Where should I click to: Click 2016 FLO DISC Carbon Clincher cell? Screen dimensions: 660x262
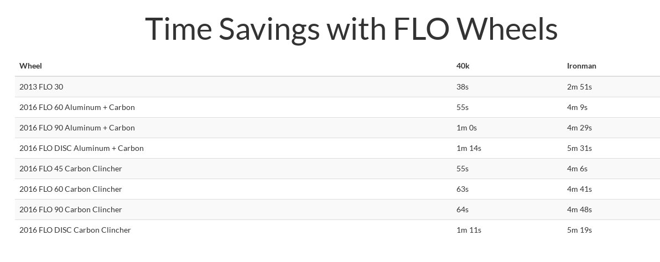point(75,230)
